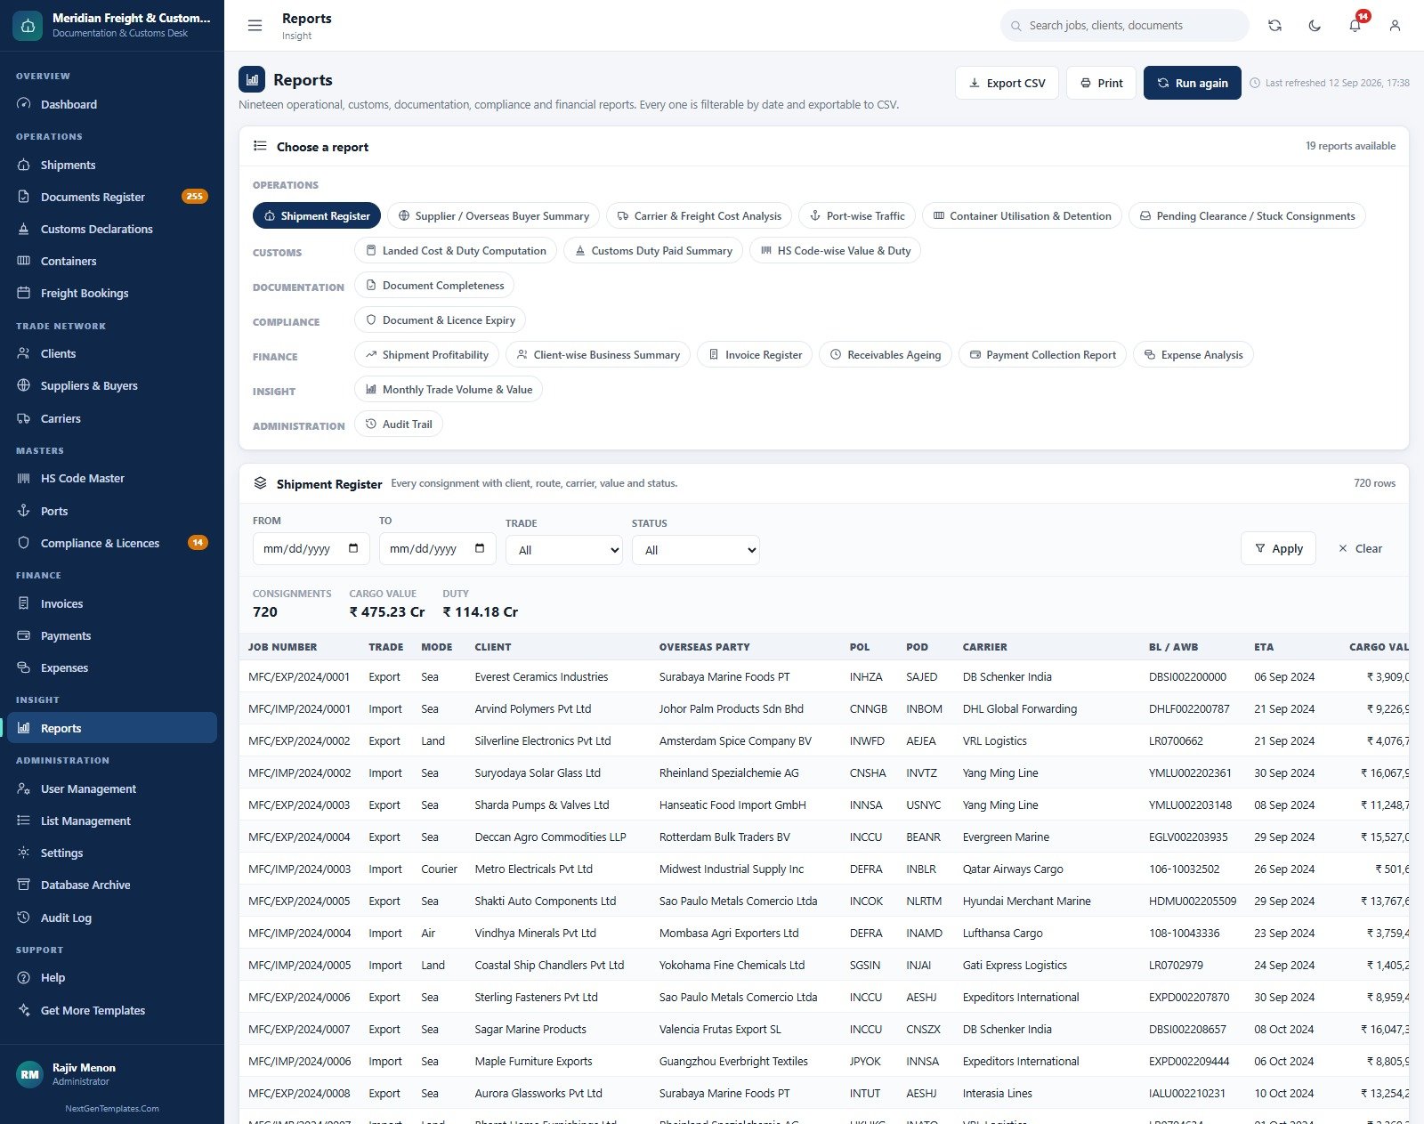This screenshot has height=1124, width=1424.
Task: Select Pending Clearance / Stuck Consignments
Action: tap(1247, 215)
